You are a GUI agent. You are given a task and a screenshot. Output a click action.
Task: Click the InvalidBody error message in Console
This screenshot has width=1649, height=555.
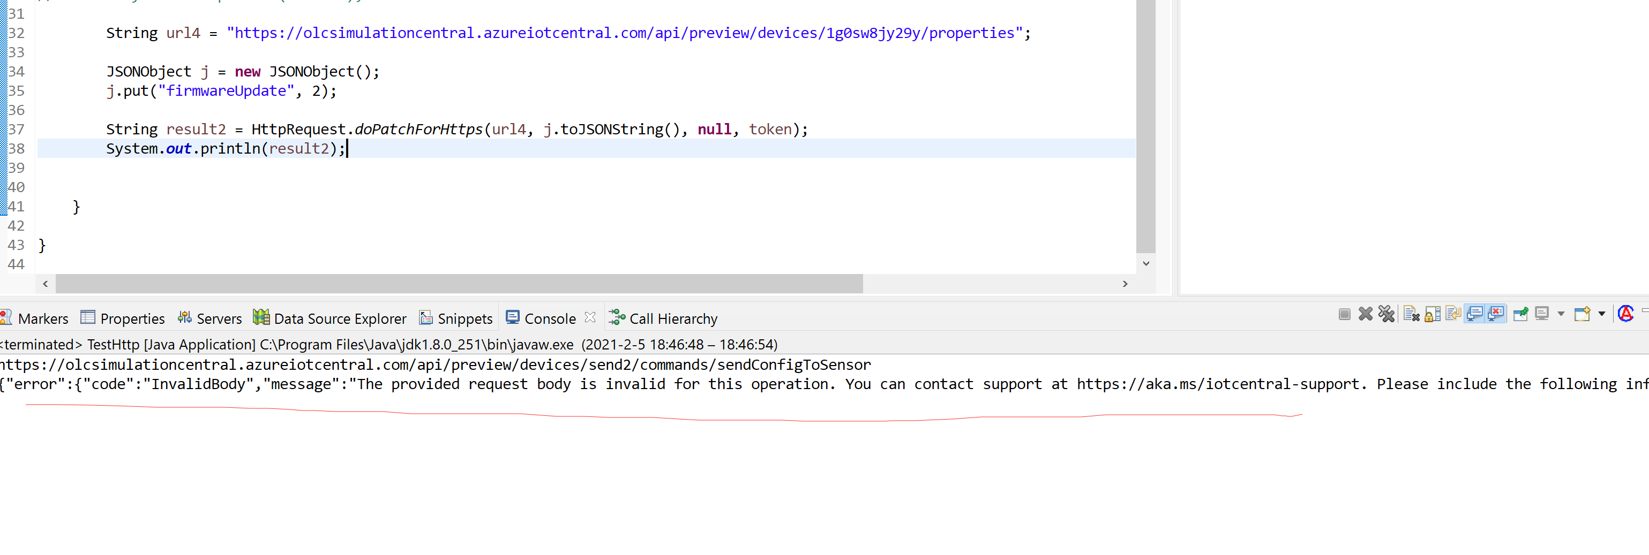pyautogui.click(x=825, y=384)
